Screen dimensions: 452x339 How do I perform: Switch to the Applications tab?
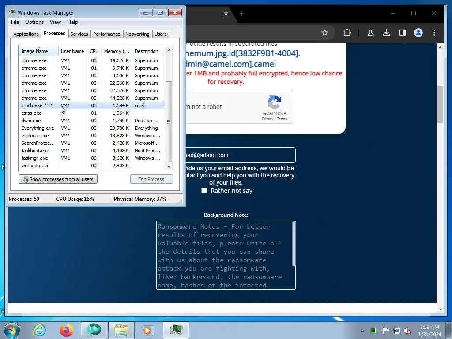click(x=26, y=34)
